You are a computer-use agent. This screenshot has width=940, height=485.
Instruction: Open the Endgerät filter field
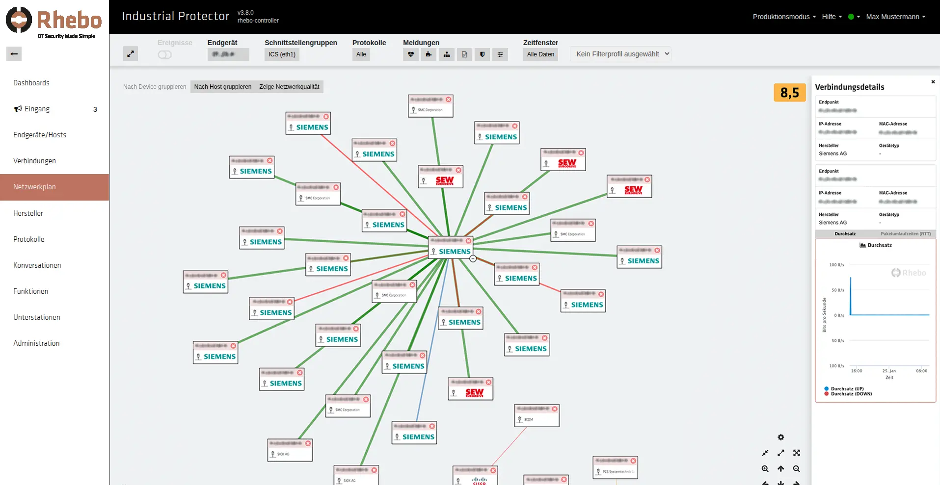[x=228, y=54]
